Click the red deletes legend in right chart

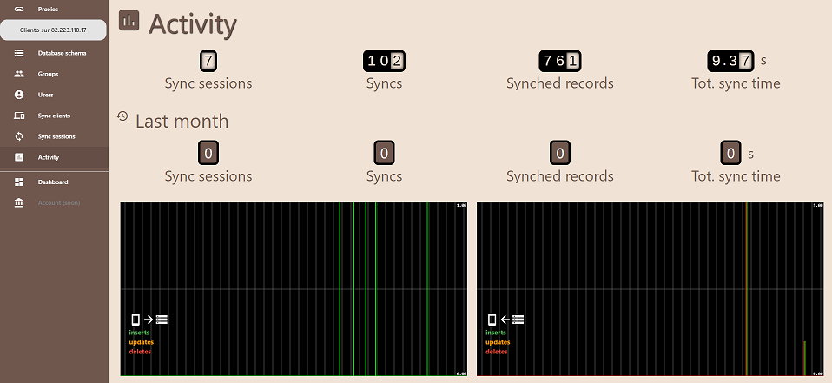497,352
